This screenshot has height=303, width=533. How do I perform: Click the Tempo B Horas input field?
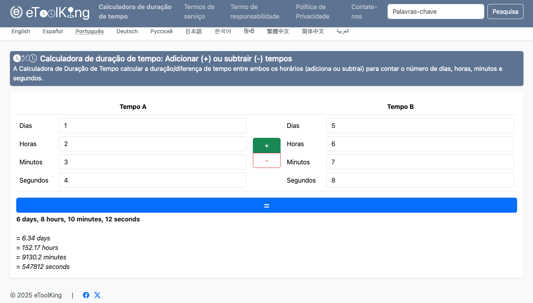coord(420,144)
